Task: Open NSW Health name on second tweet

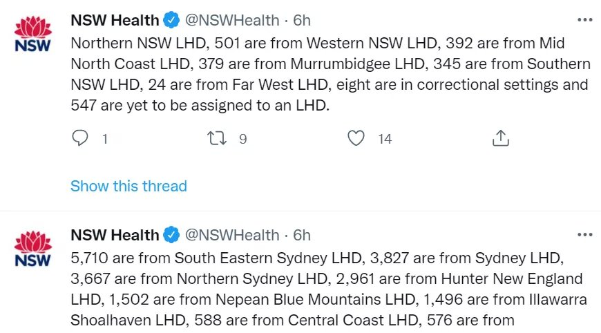Action: (115, 235)
